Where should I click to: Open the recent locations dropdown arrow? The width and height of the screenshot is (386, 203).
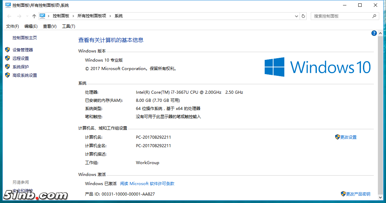[x=27, y=16]
